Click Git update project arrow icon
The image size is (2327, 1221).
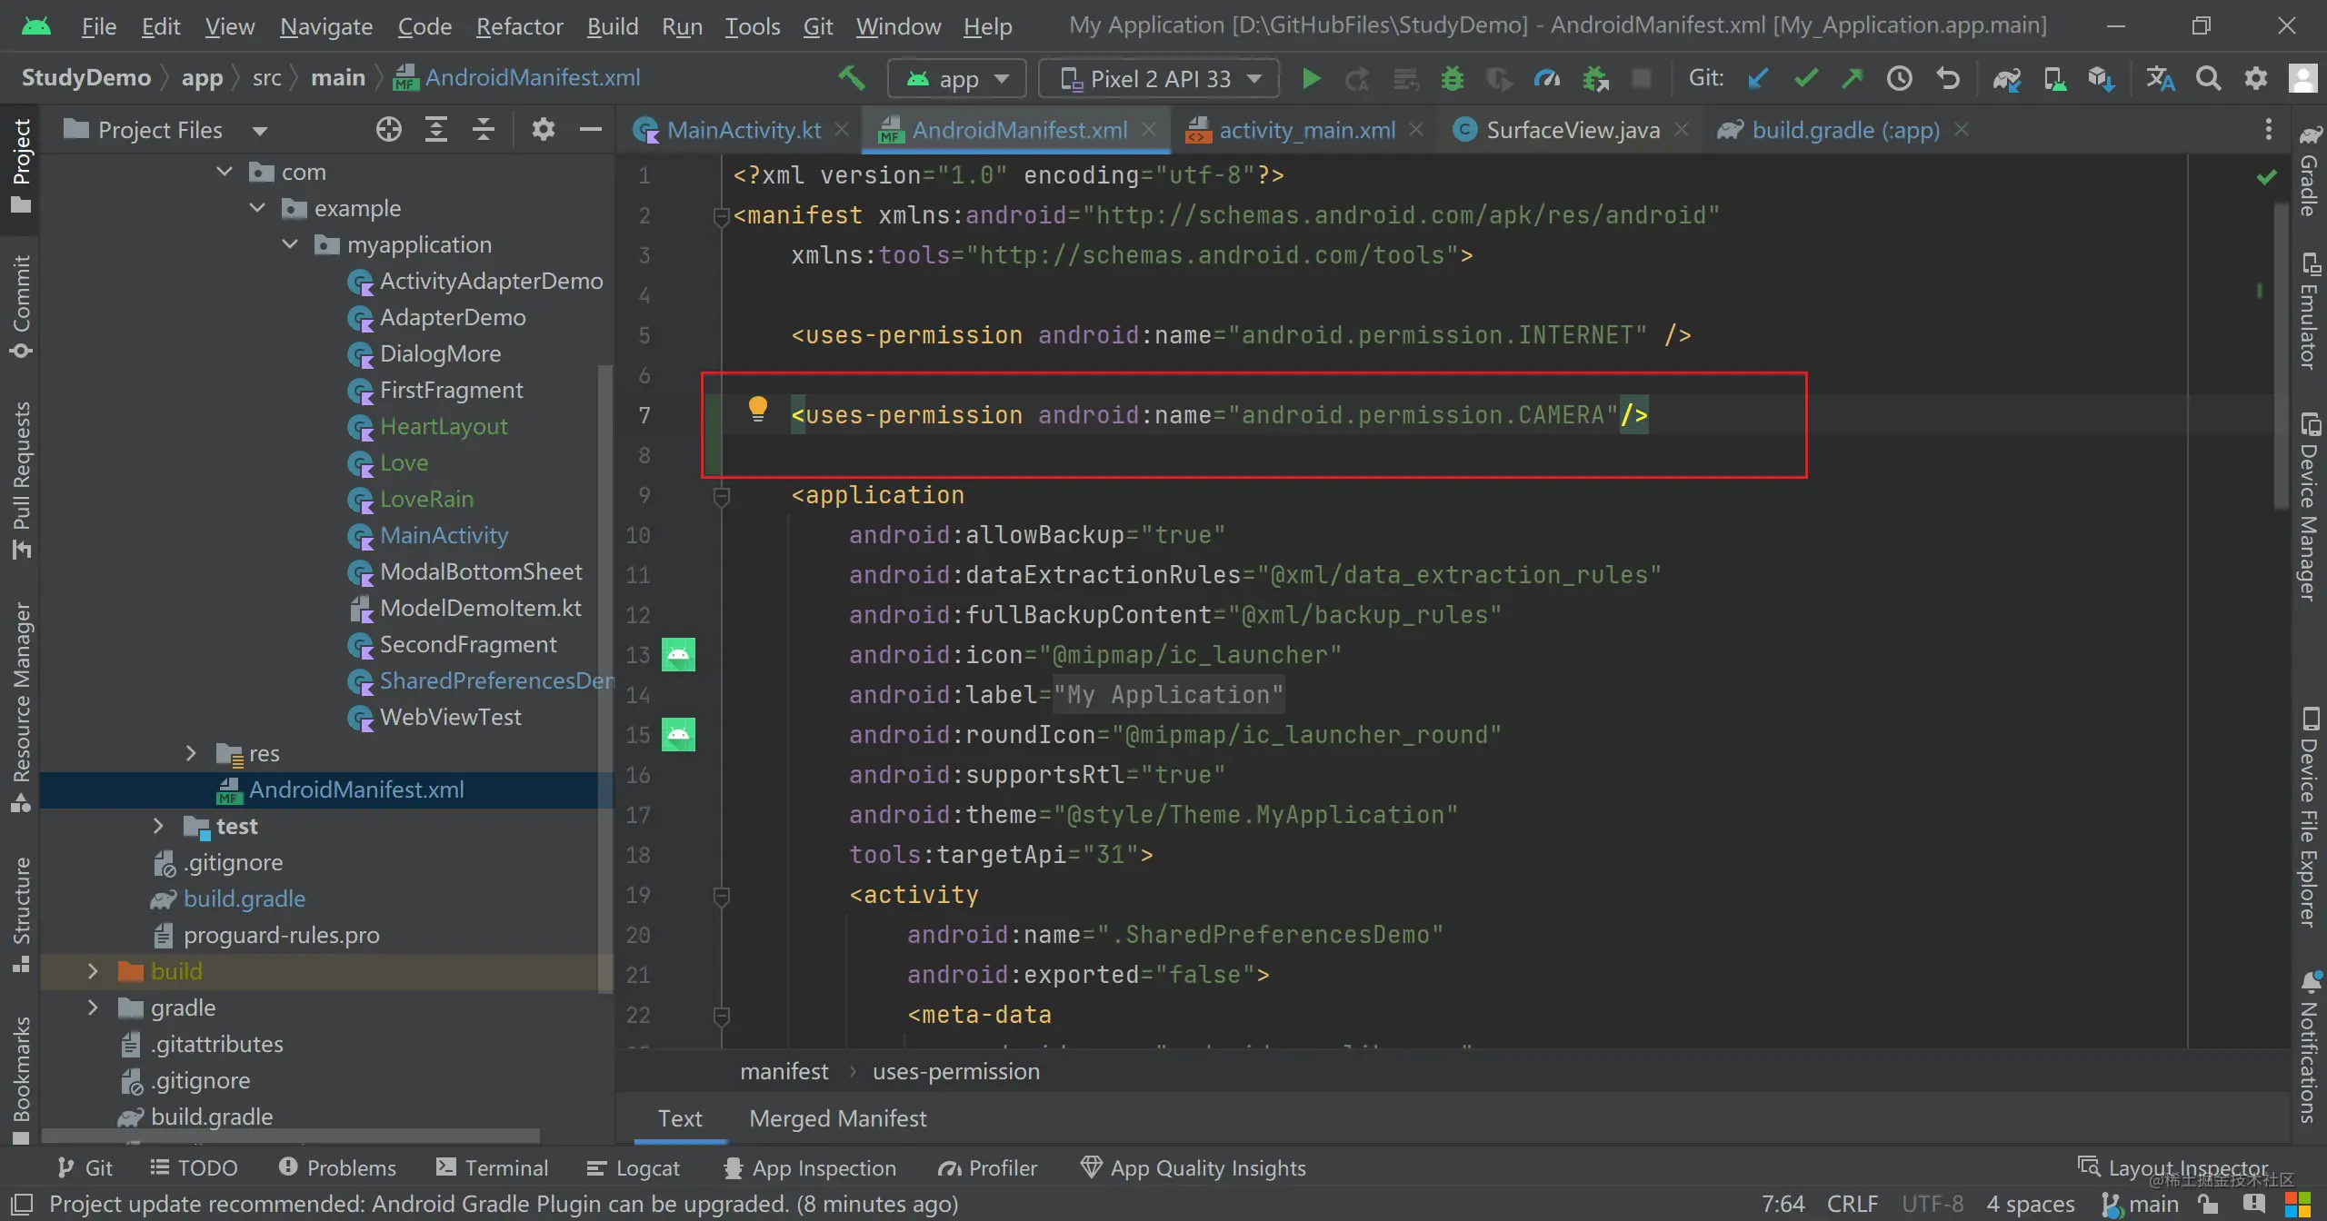pyautogui.click(x=1758, y=79)
